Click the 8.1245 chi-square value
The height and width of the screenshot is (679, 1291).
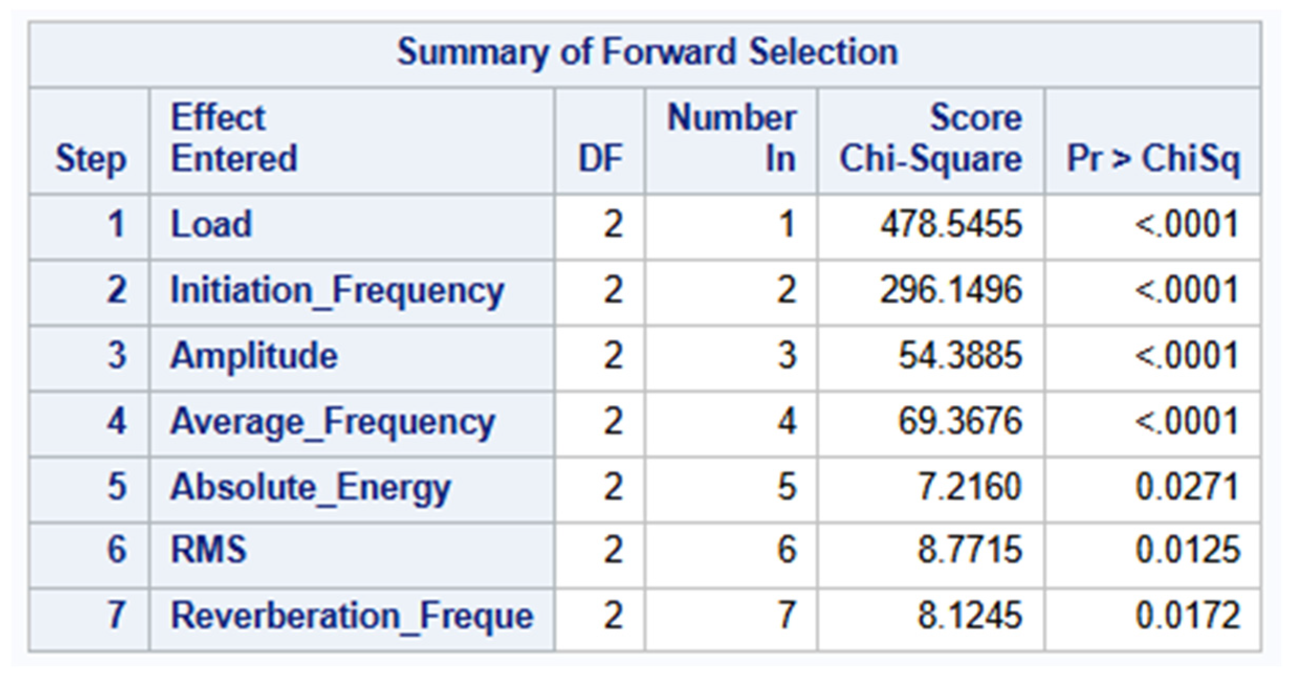[969, 615]
